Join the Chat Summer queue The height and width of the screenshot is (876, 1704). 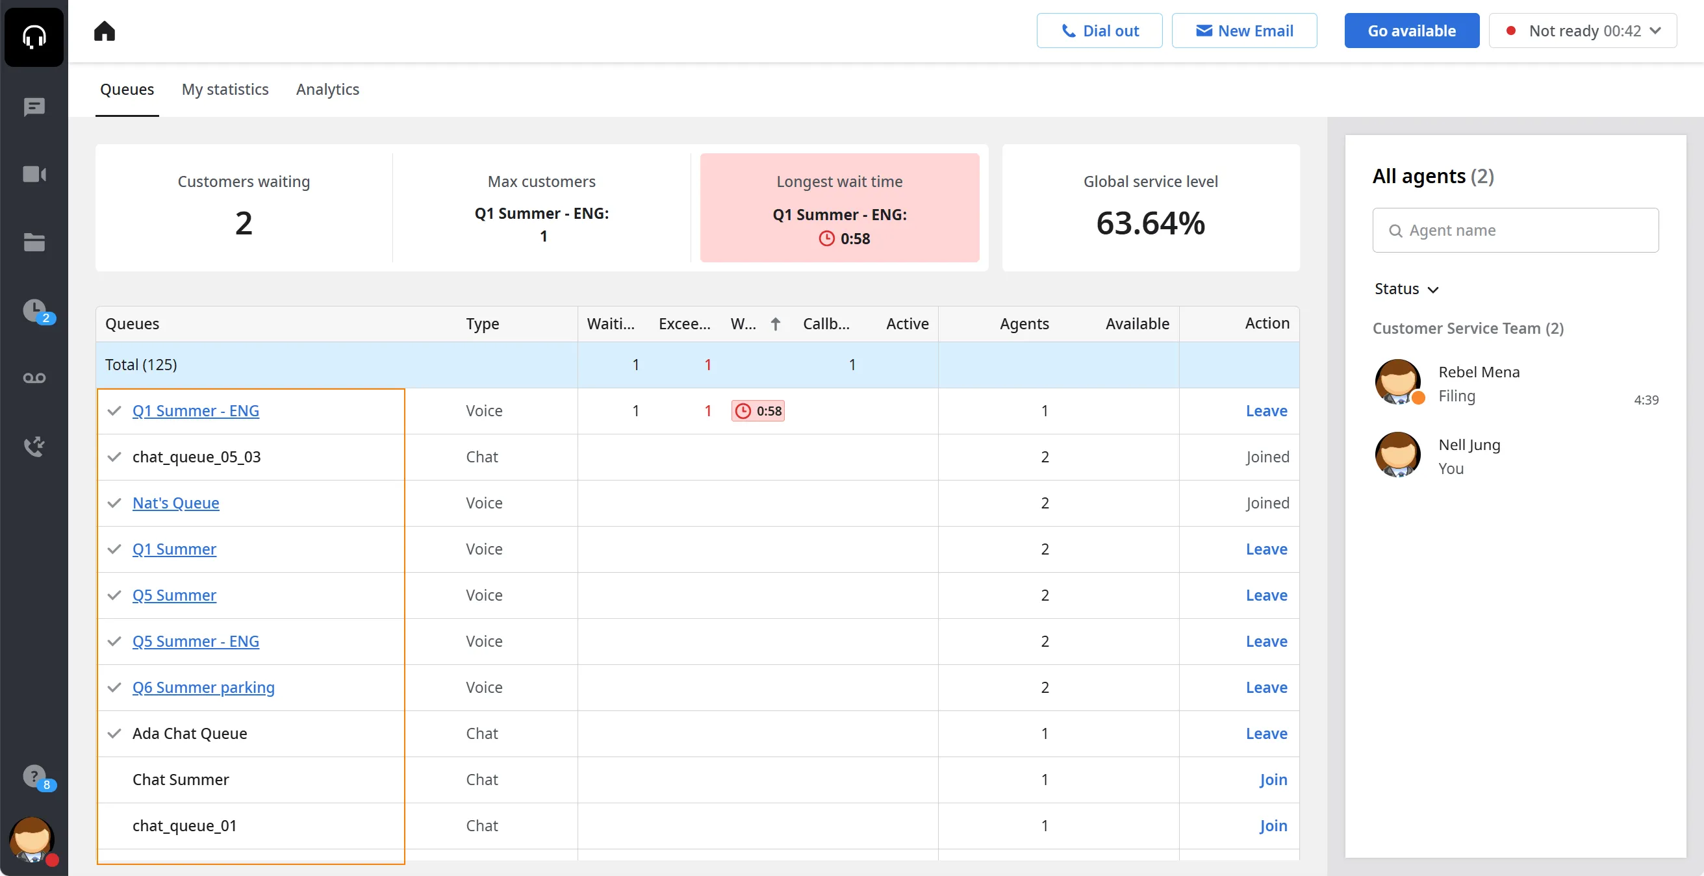[1273, 780]
